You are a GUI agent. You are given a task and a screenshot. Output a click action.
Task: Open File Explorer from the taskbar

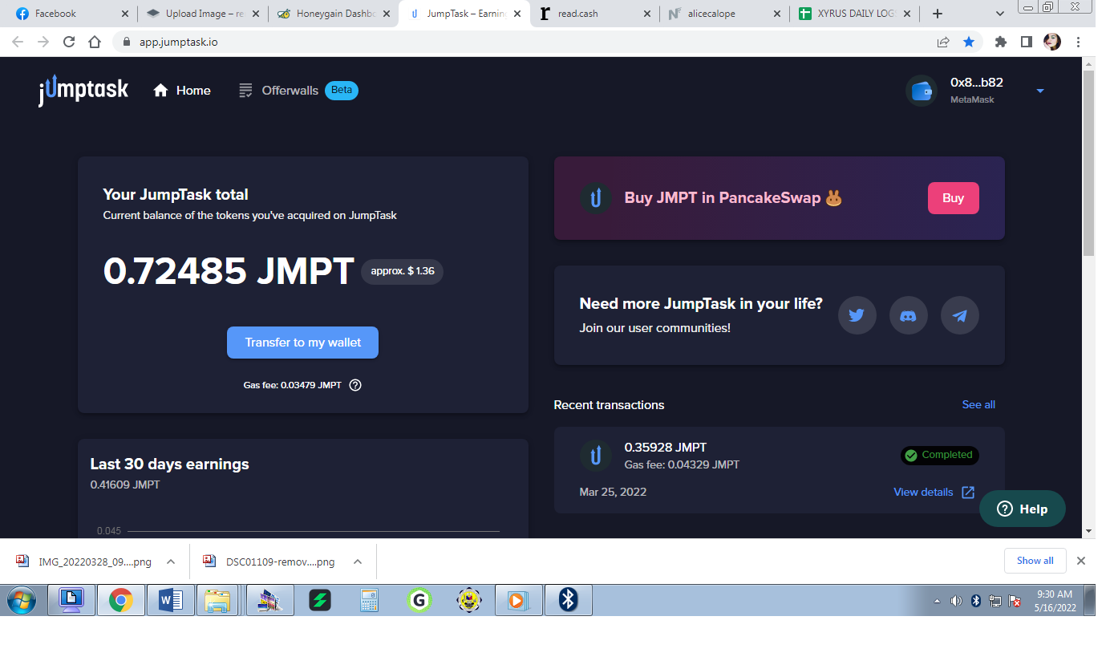point(217,600)
